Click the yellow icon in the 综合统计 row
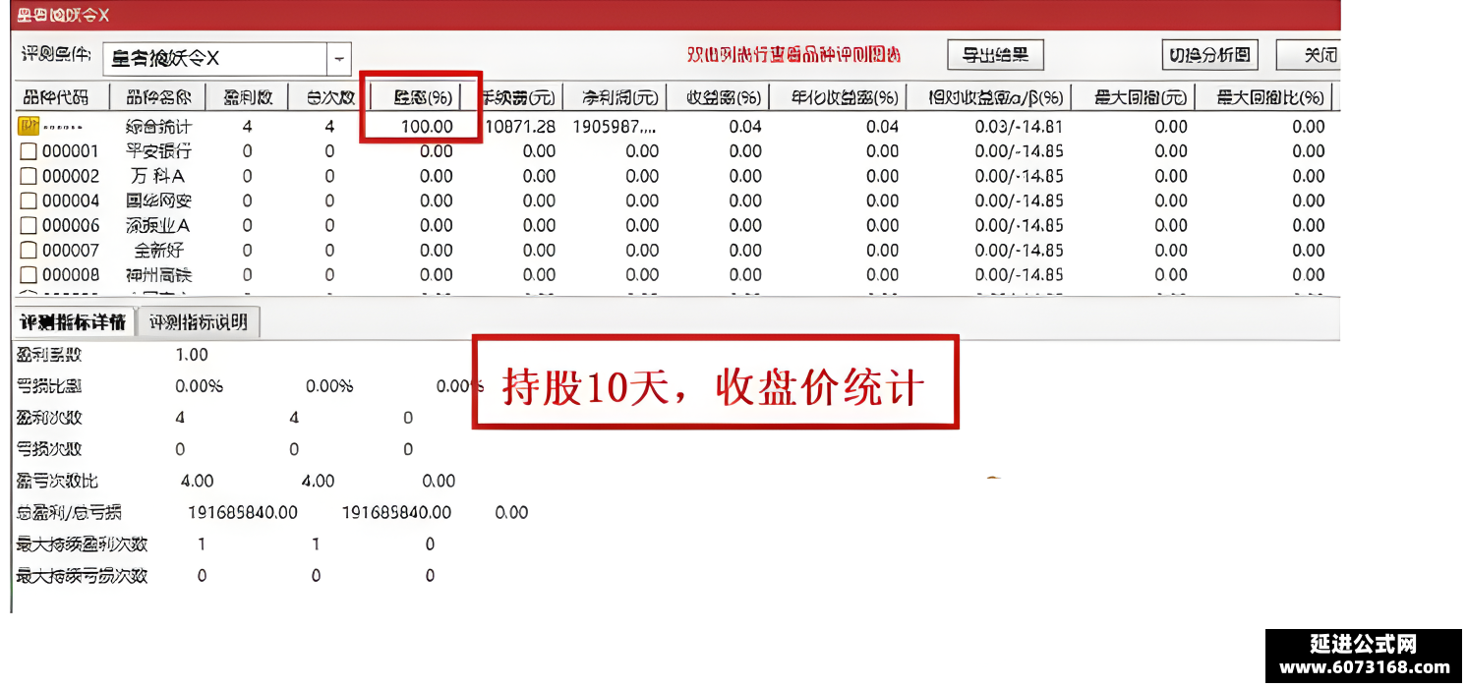1467x688 pixels. [29, 126]
